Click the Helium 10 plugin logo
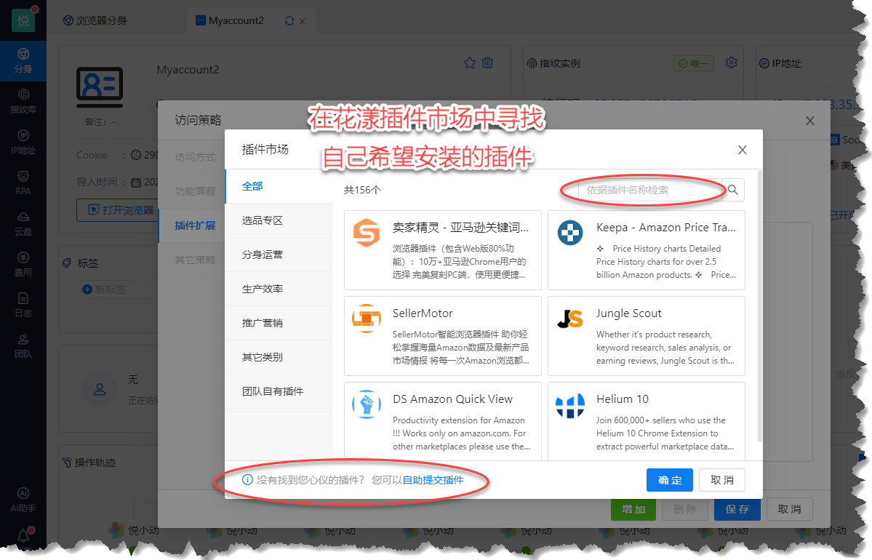The image size is (872, 560). 570,405
